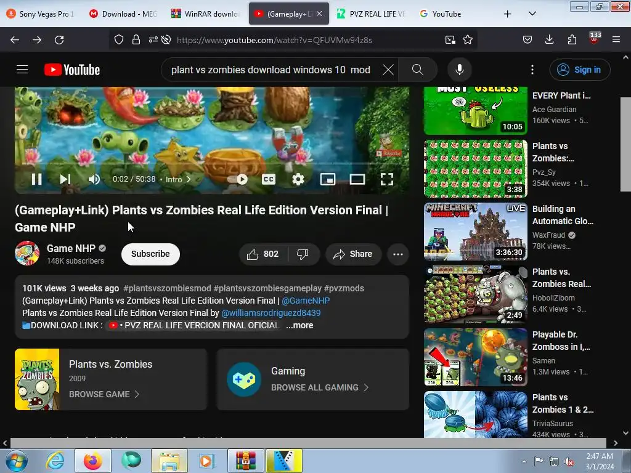
Task: Focus the YouTube search box
Action: tap(271, 70)
